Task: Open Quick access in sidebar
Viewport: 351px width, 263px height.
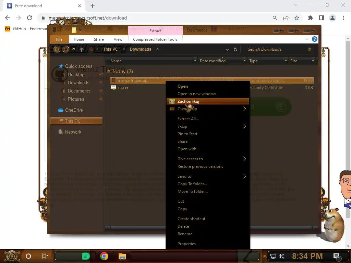Action: [x=78, y=66]
